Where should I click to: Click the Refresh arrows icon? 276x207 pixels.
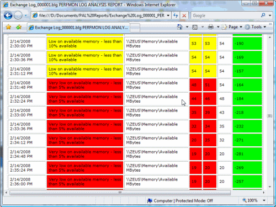point(176,15)
